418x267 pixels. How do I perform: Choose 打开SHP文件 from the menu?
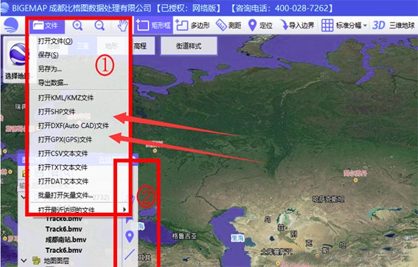[56, 112]
